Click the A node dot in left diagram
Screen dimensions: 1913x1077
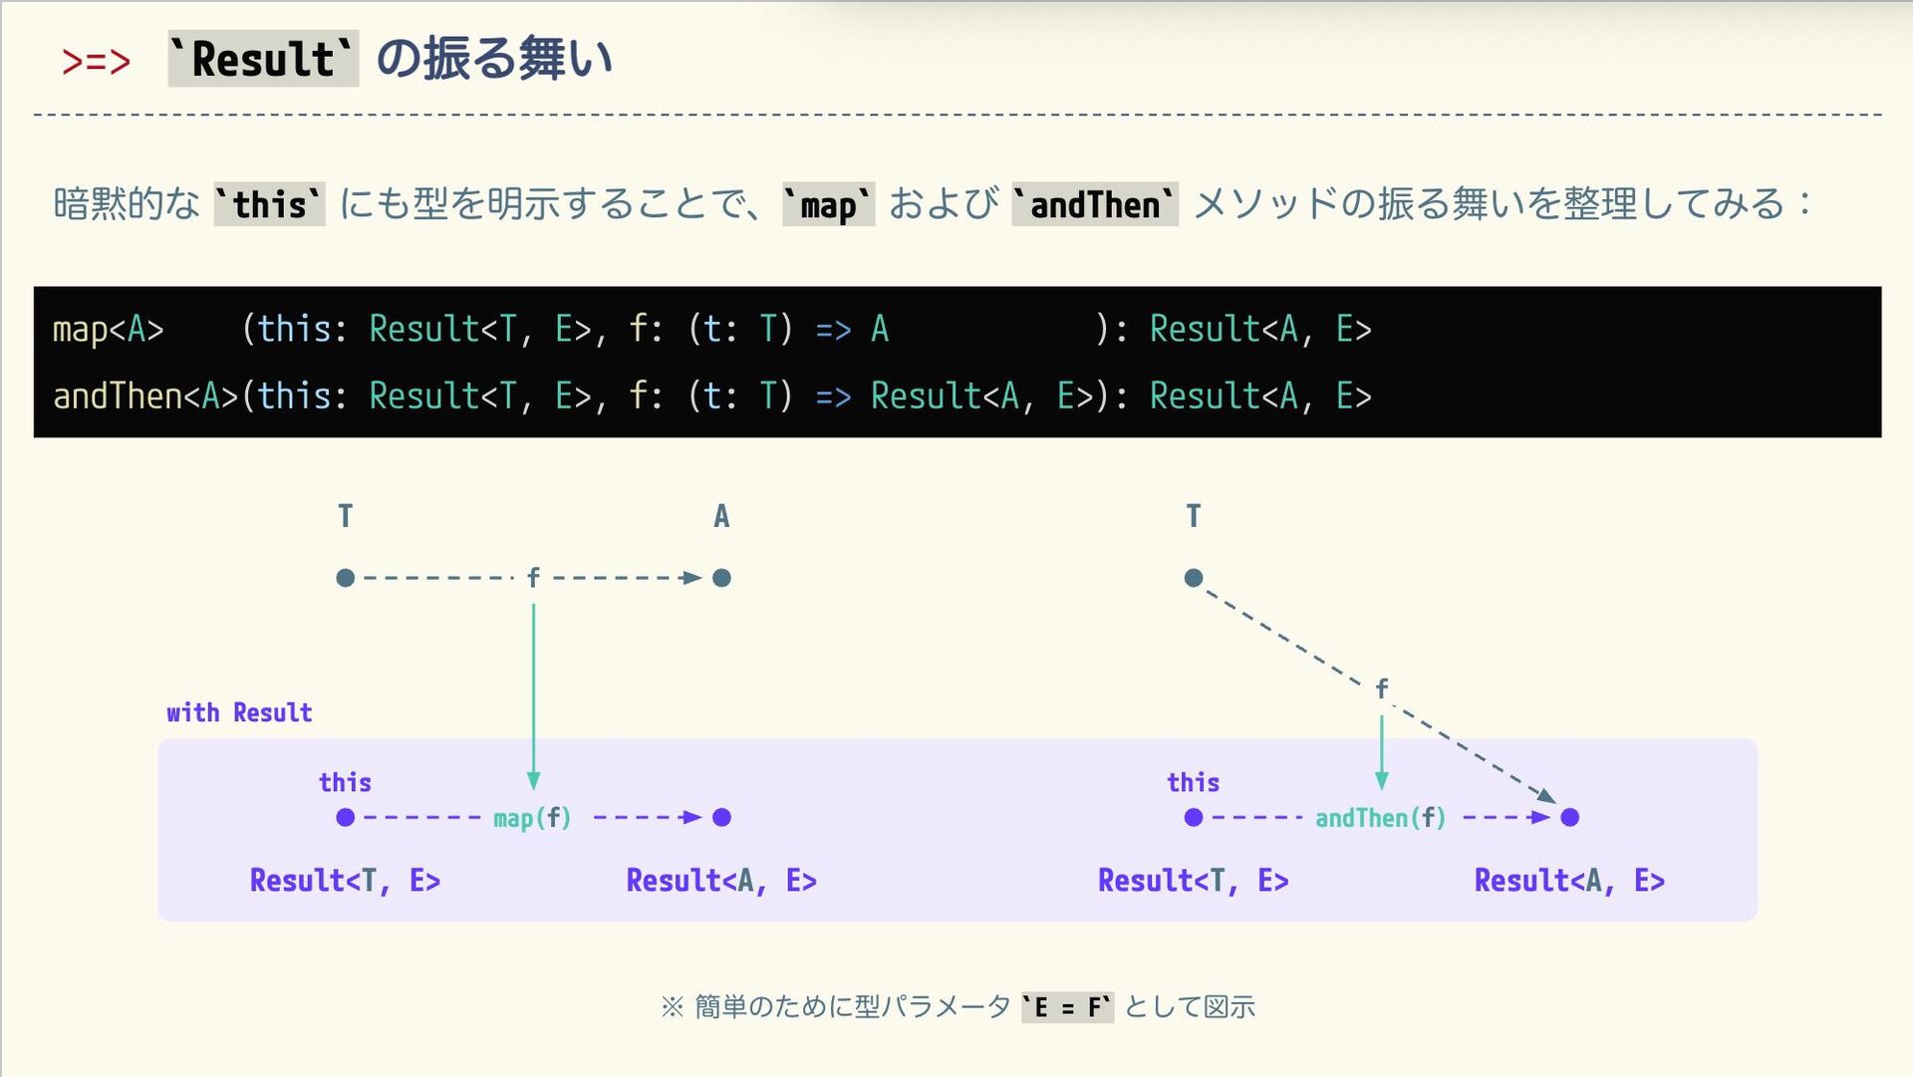pyautogui.click(x=722, y=578)
